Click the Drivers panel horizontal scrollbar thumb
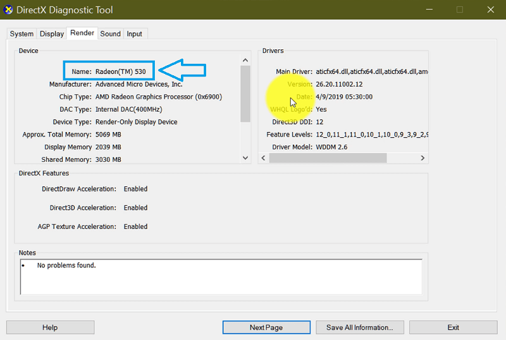The image size is (506, 340). click(328, 158)
